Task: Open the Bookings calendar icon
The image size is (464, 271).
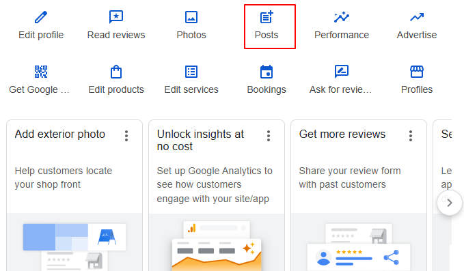Action: [267, 72]
